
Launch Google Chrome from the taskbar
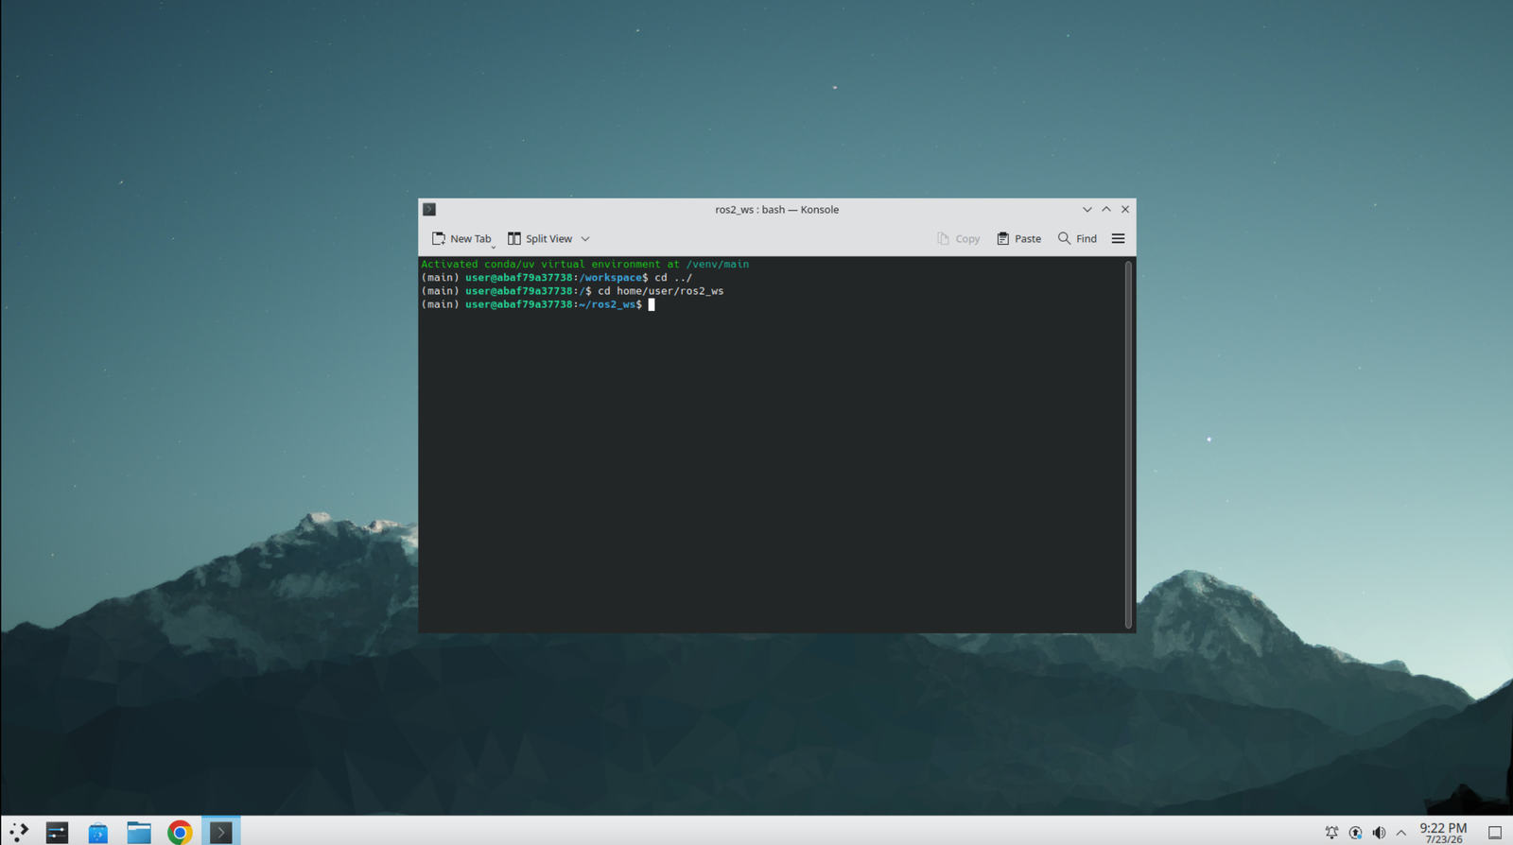pos(180,832)
